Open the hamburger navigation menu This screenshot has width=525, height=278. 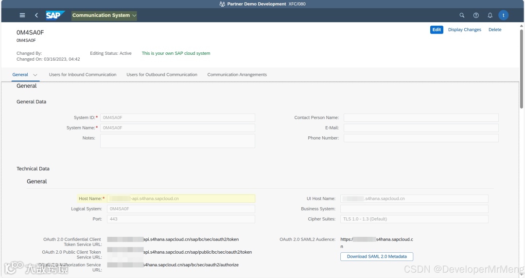click(22, 16)
